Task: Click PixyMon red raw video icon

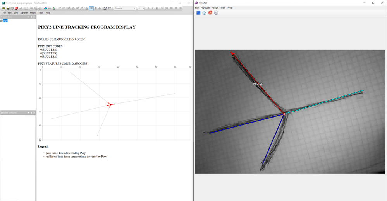Action: point(210,13)
